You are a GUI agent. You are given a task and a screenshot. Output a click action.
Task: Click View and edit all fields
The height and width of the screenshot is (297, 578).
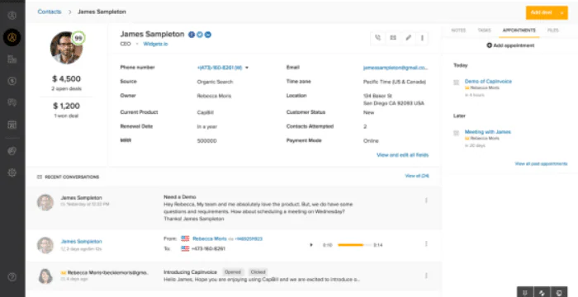coord(403,155)
